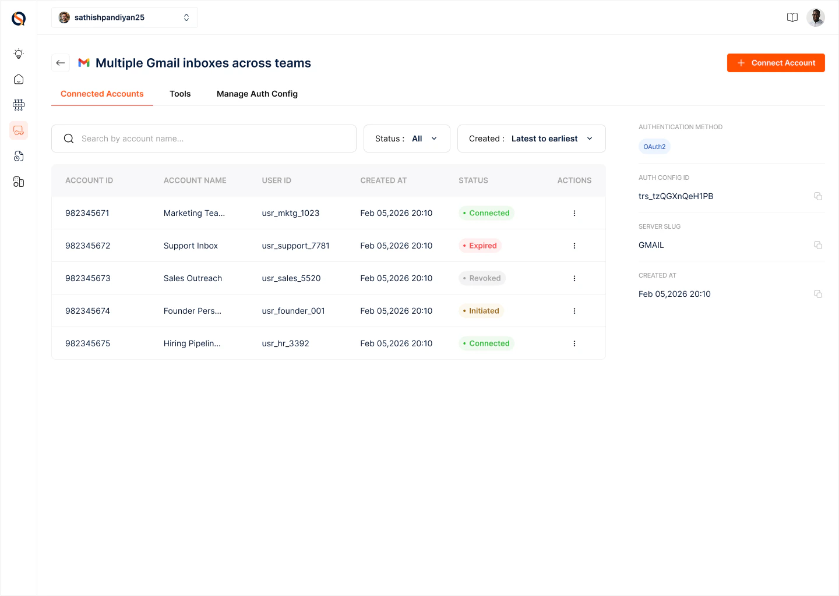Open actions menu for Support Inbox row
839x596 pixels.
coord(574,246)
